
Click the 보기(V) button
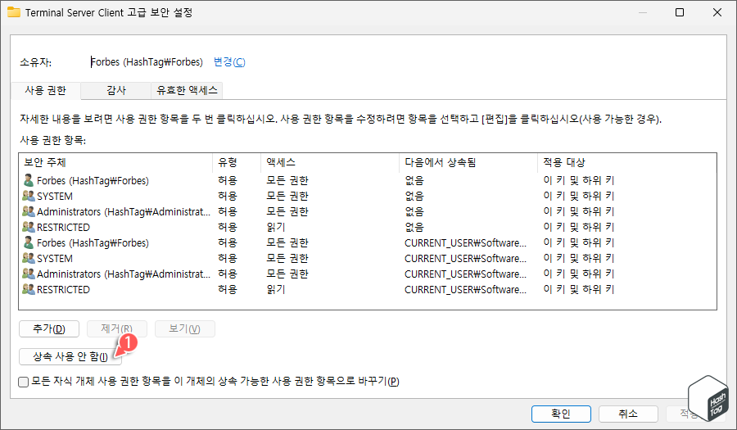pos(185,328)
